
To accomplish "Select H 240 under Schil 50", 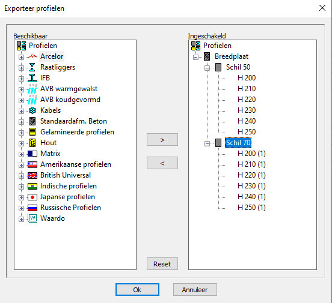I will pyautogui.click(x=247, y=121).
